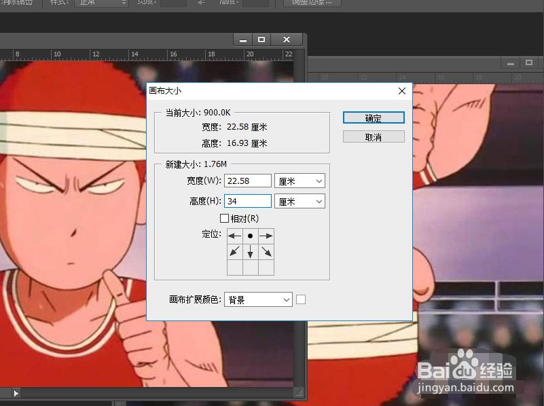Click the 高度(H) input field
Screen dimensions: 544x406
248,201
